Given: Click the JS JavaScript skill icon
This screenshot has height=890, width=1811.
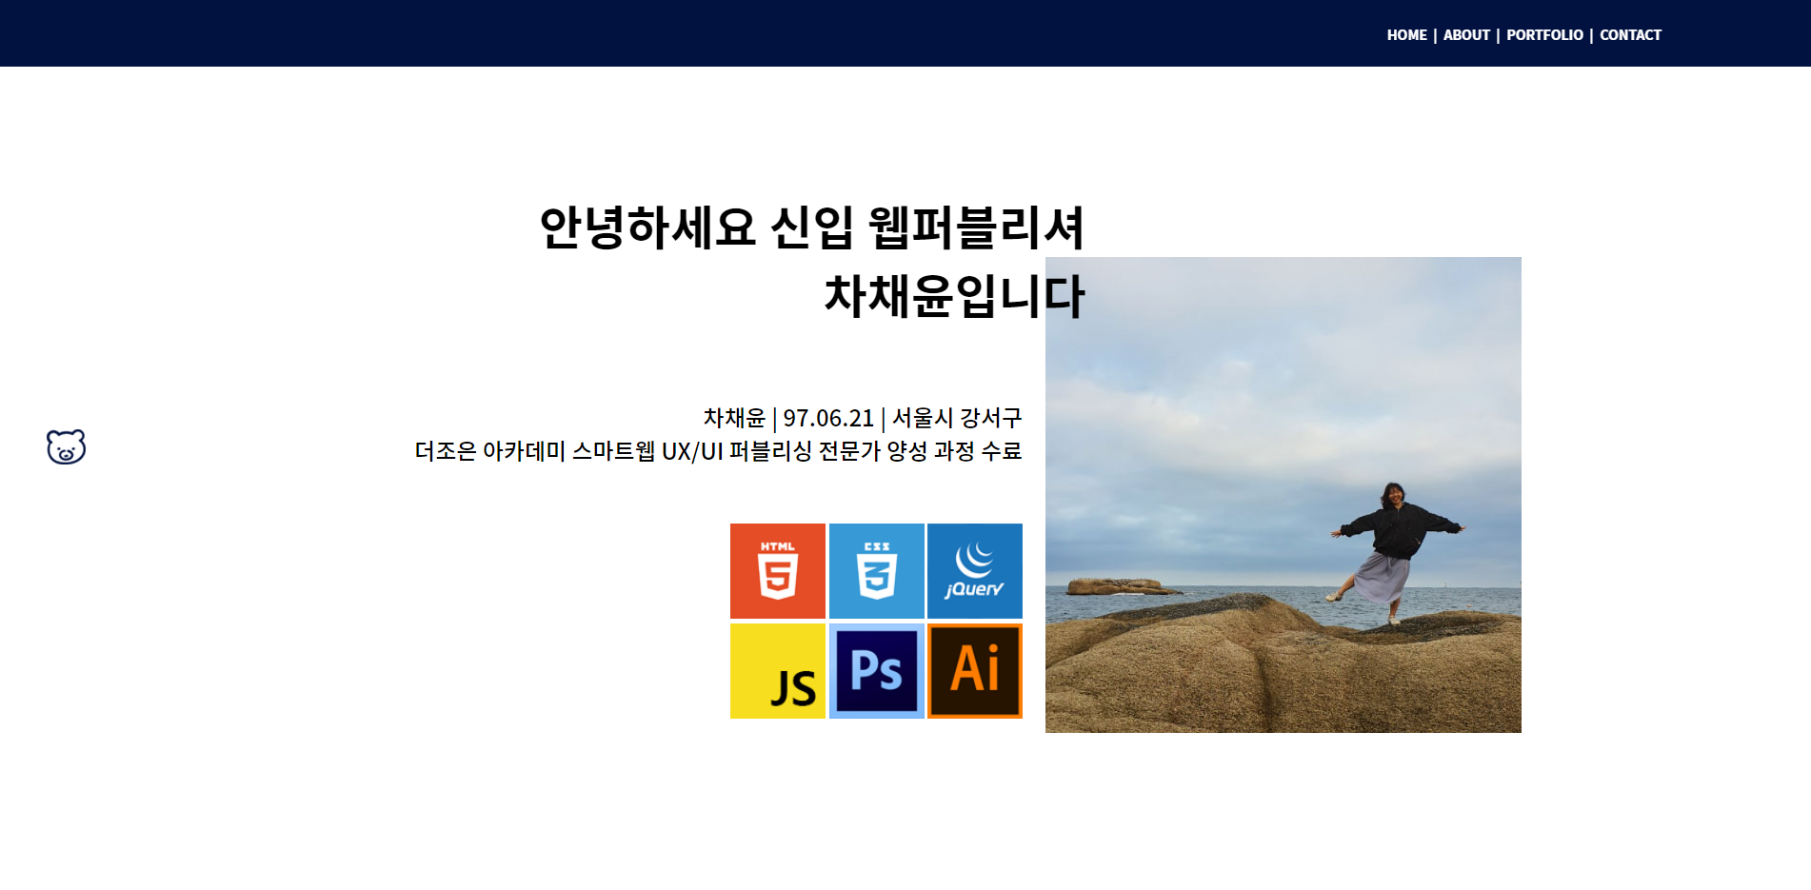Looking at the screenshot, I should click(x=778, y=671).
